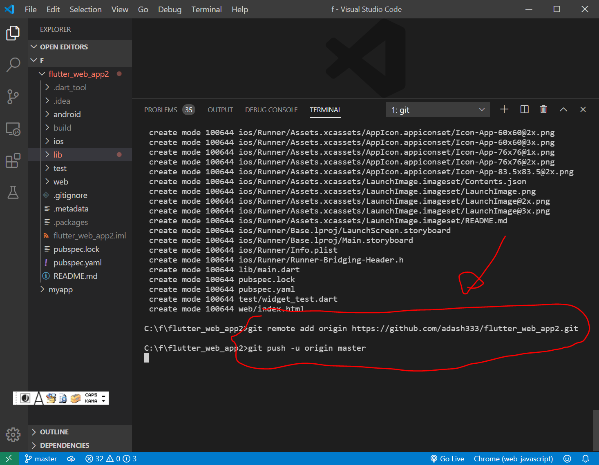Expand the build folder
599x465 pixels.
[80, 128]
